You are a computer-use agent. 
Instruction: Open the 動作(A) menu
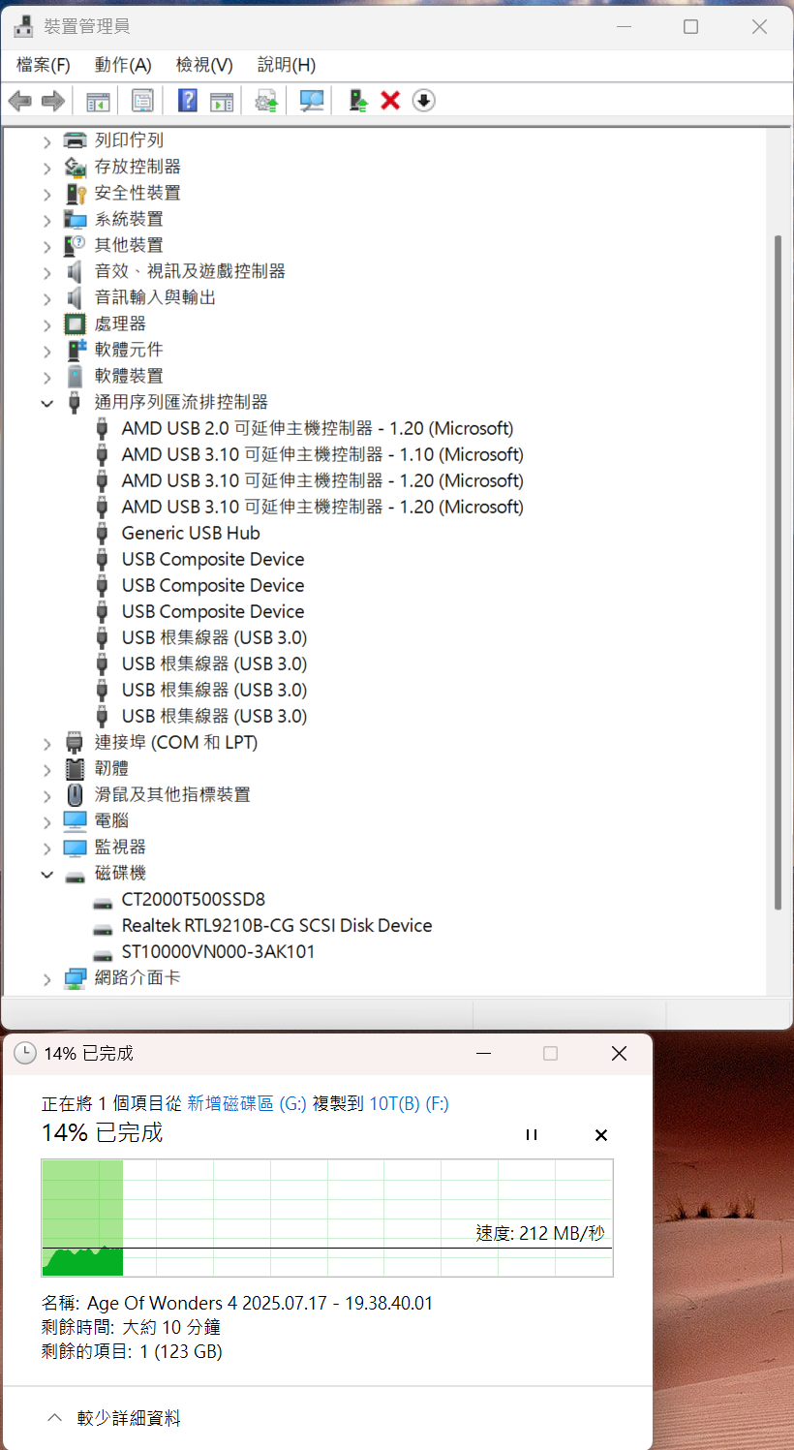click(123, 65)
